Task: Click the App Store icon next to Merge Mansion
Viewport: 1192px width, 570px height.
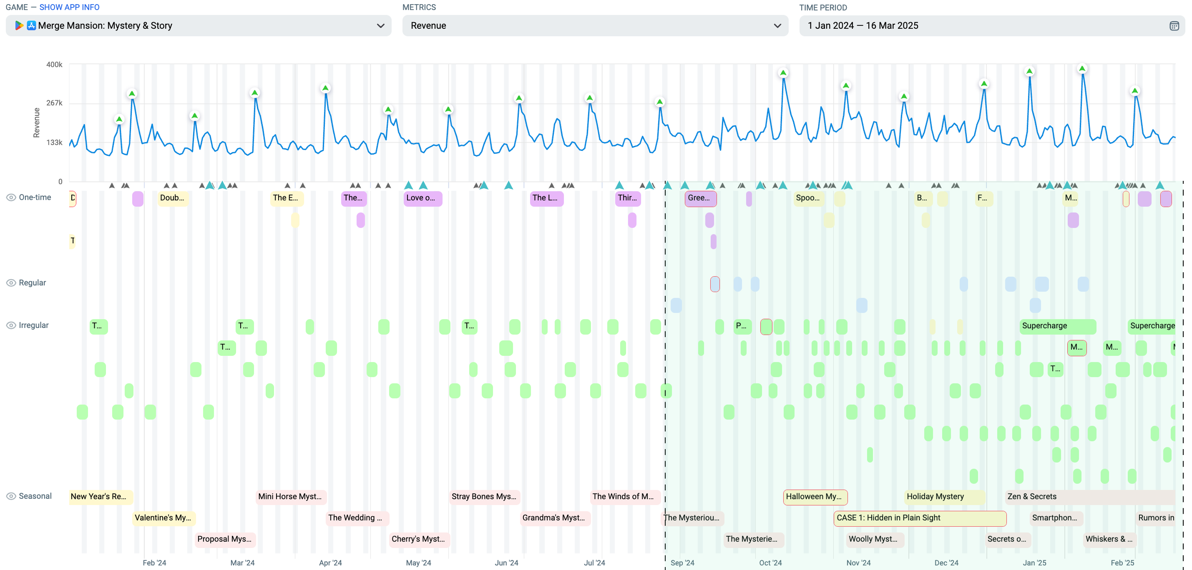Action: [31, 26]
